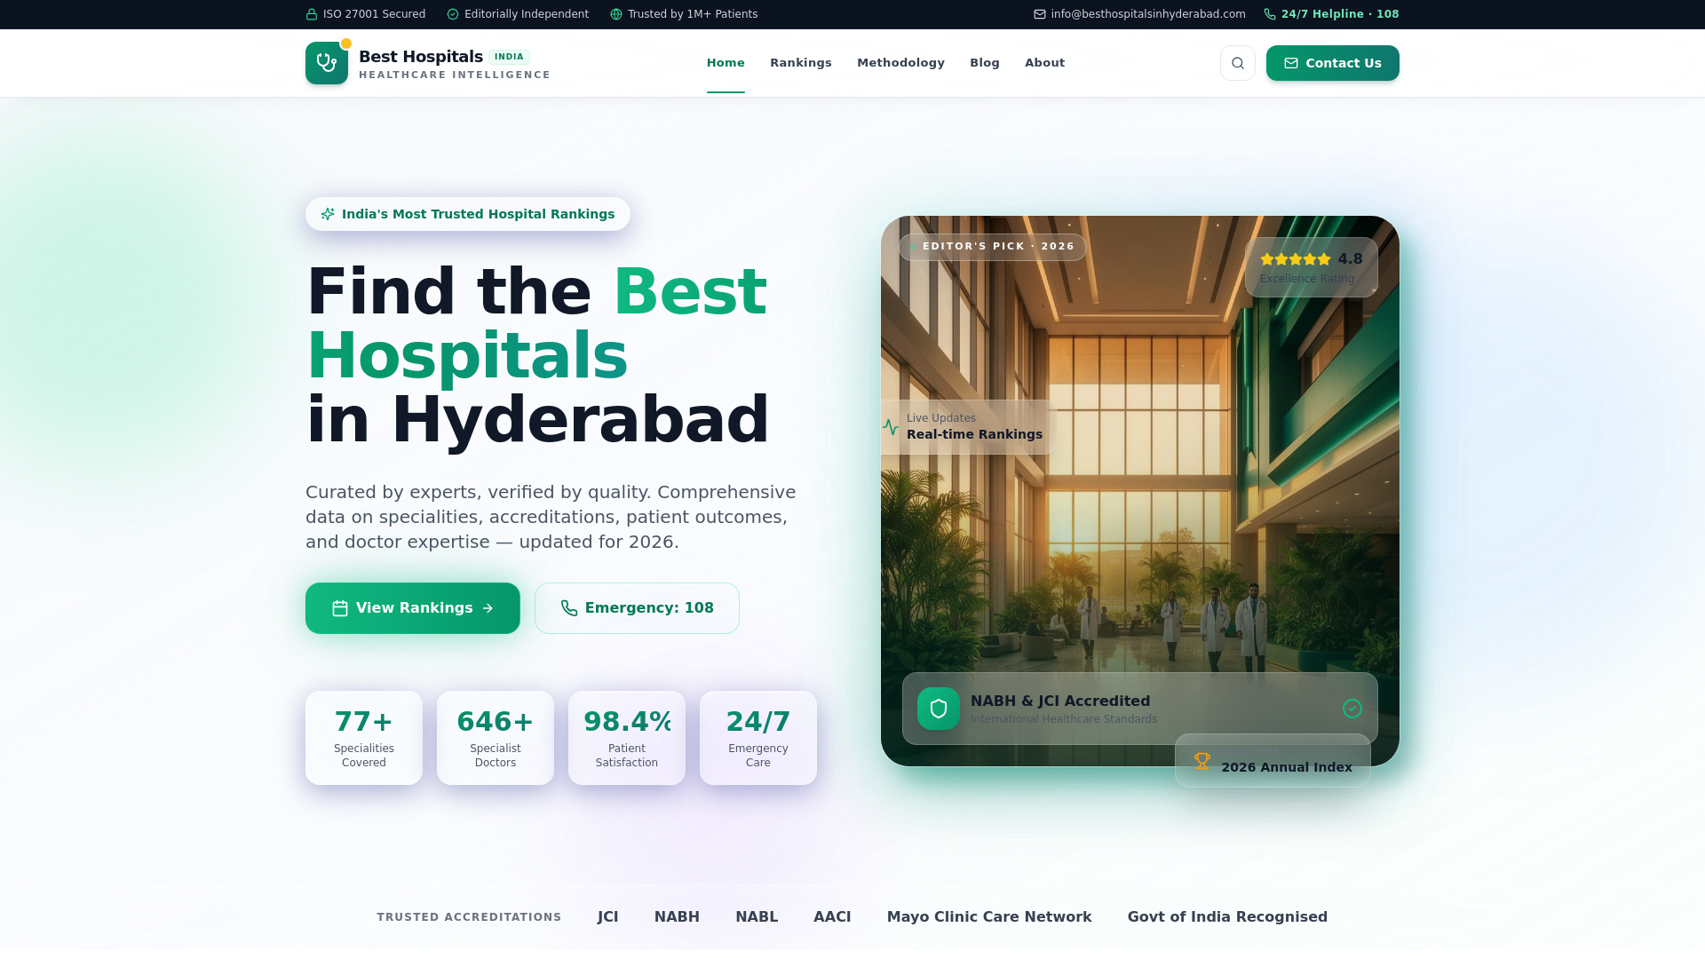Click the View Rankings button

[413, 608]
